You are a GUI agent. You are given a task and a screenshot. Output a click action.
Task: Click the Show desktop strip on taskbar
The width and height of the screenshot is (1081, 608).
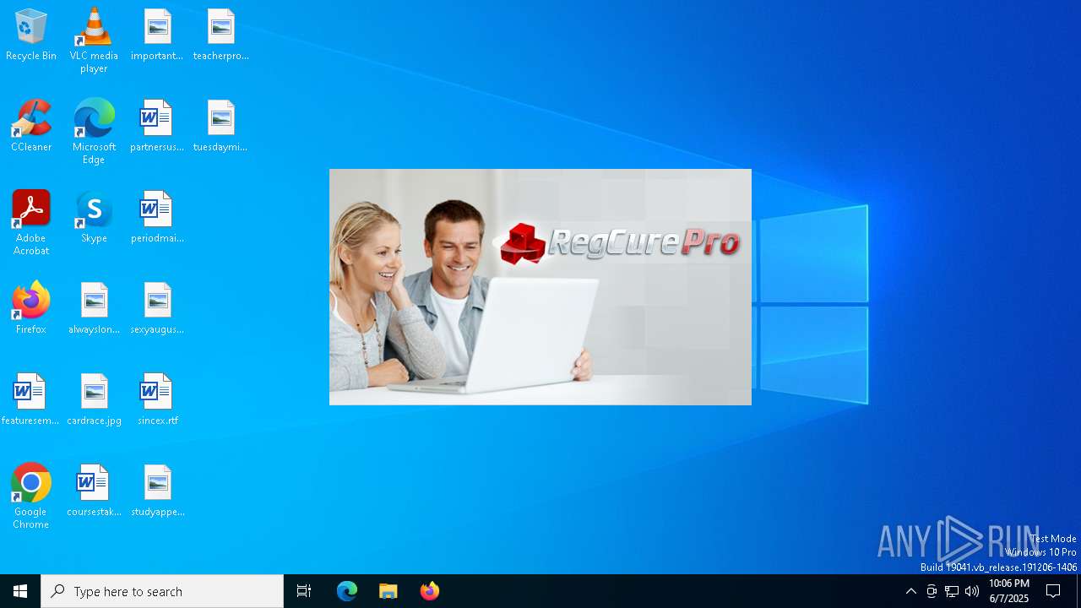click(x=1078, y=591)
